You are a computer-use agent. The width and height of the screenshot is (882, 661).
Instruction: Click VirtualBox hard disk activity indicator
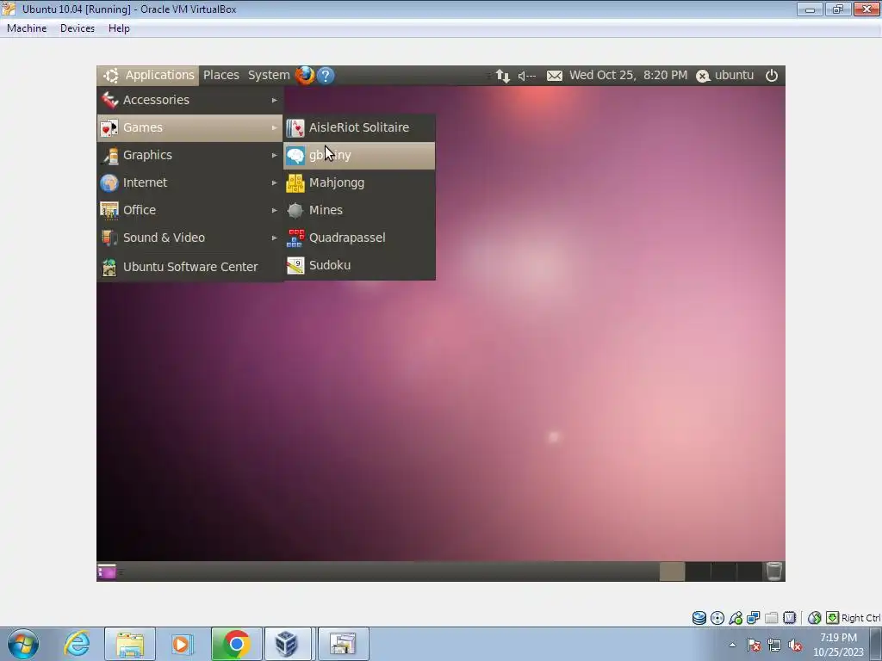point(699,618)
